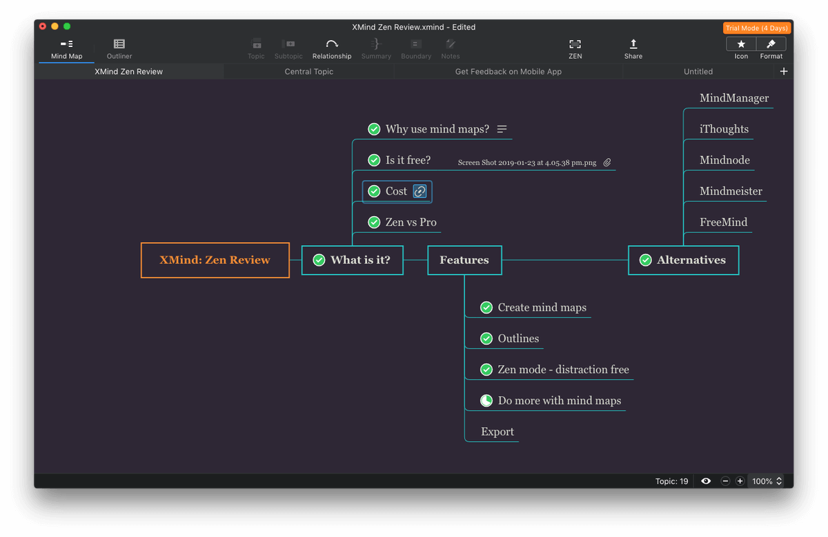828x537 pixels.
Task: Open the Central Topic sheet tab
Action: 309,72
